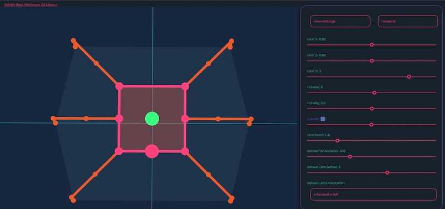Click the camZoom slider handle

(337, 141)
